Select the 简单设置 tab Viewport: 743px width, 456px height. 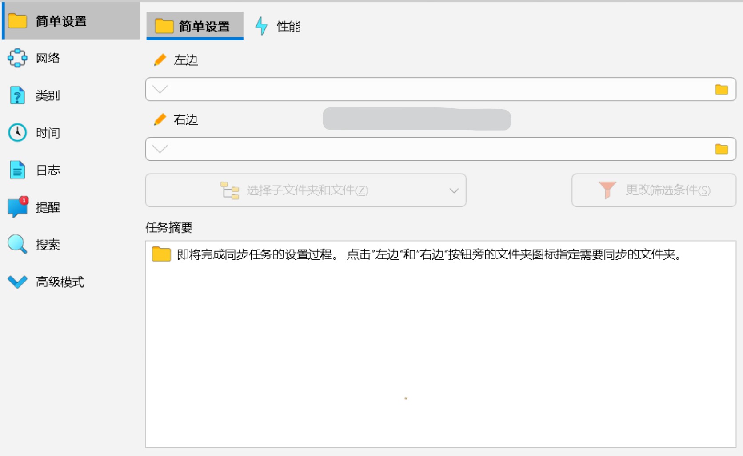195,26
